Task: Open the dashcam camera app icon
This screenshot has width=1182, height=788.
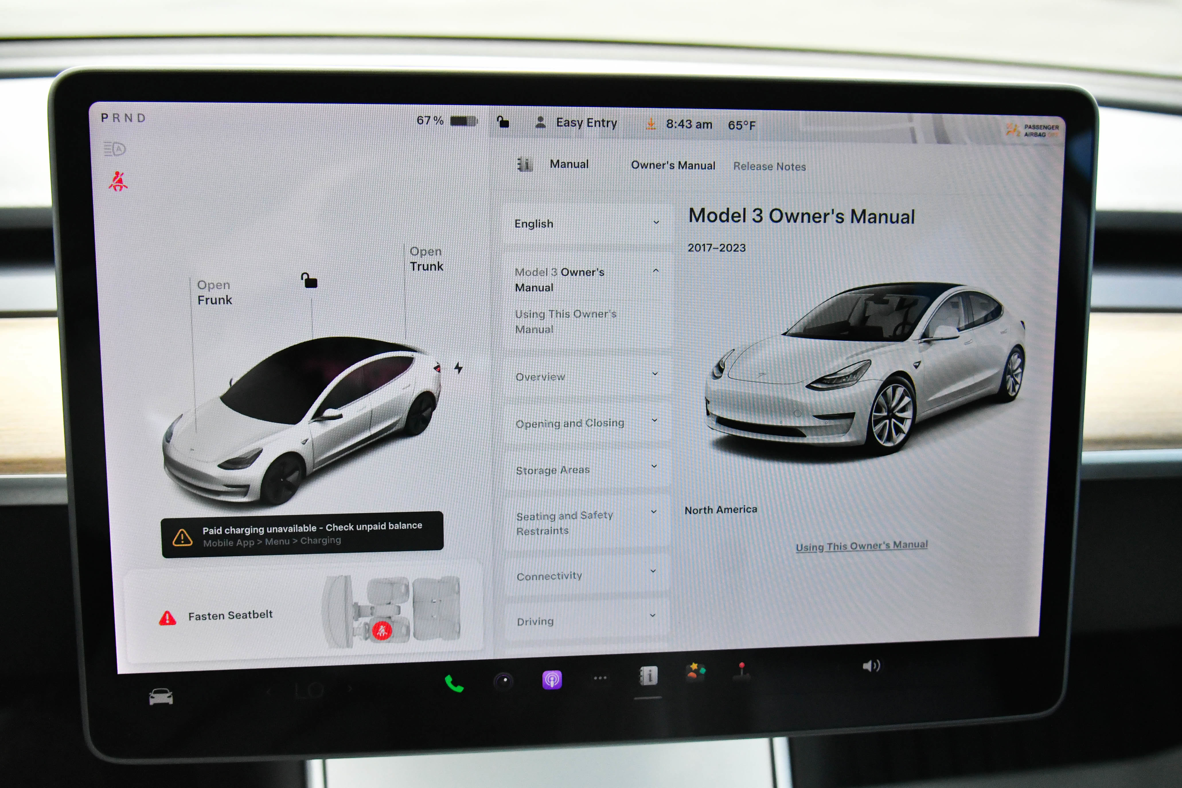Action: click(x=504, y=681)
